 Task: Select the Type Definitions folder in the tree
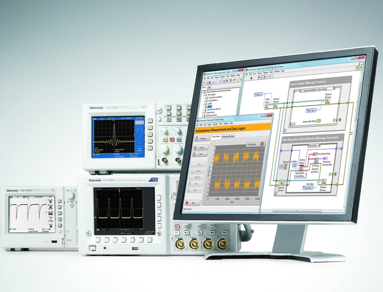212,101
